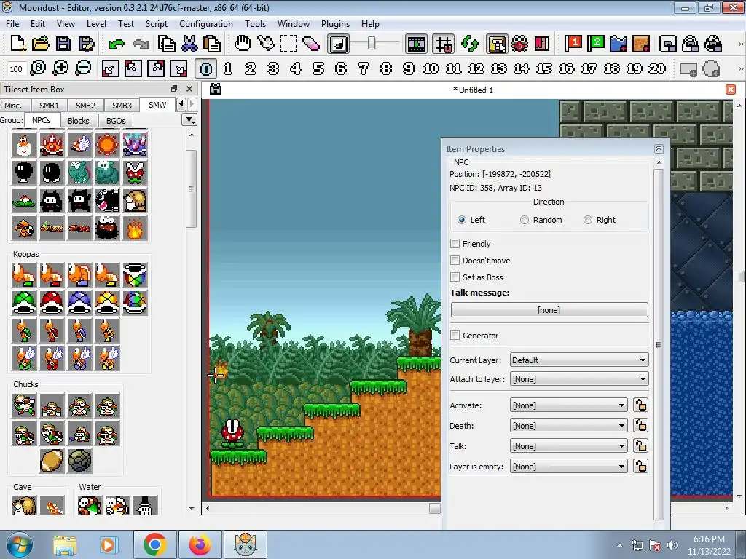Click the green reload arrows icon

[470, 44]
